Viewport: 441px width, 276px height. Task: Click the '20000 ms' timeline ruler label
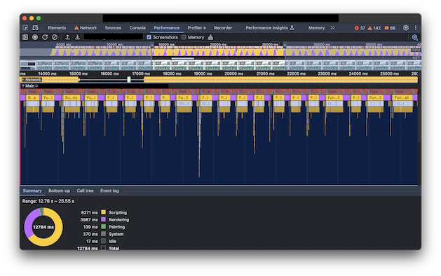[x=233, y=74]
